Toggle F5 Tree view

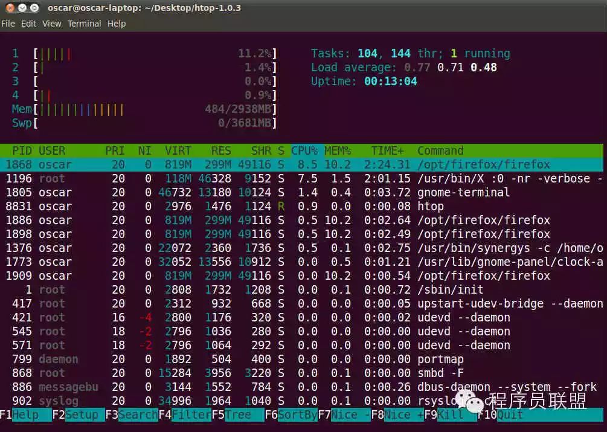pyautogui.click(x=238, y=415)
